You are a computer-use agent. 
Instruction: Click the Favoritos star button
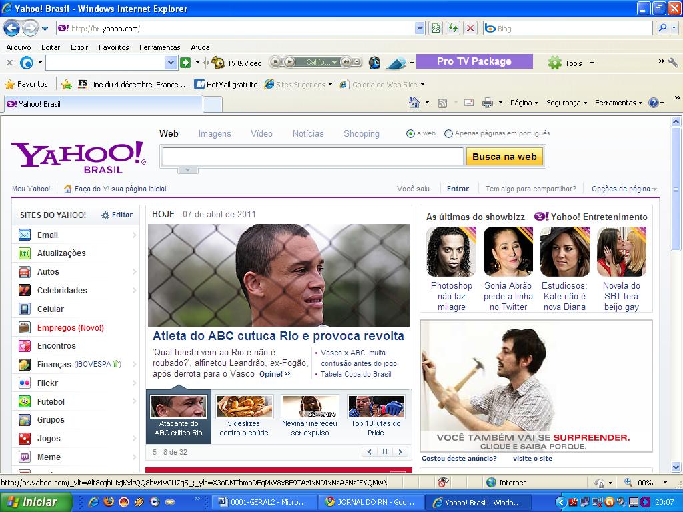[x=26, y=84]
